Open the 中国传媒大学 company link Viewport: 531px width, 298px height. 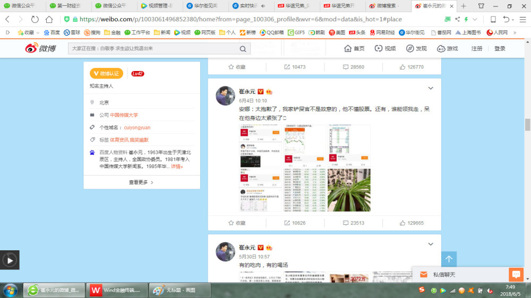coord(124,115)
